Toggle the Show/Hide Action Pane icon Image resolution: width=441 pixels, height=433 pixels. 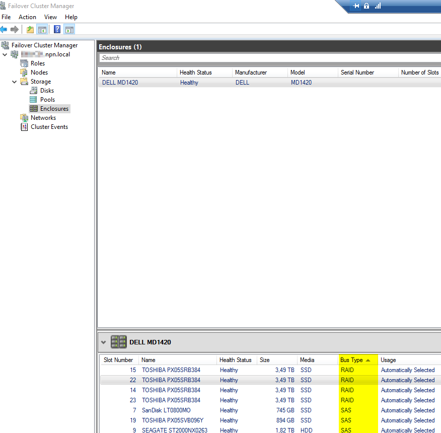tap(69, 30)
